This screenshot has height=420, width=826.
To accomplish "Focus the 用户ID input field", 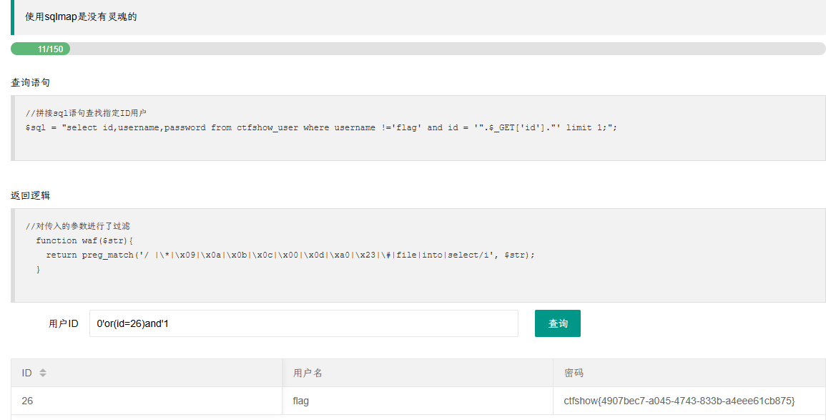I will [x=304, y=323].
